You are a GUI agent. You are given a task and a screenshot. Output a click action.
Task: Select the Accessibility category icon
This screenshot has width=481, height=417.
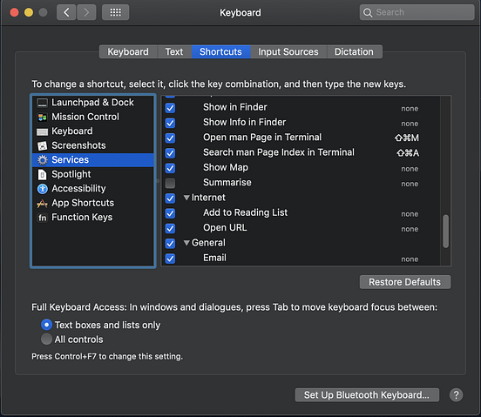tap(43, 189)
